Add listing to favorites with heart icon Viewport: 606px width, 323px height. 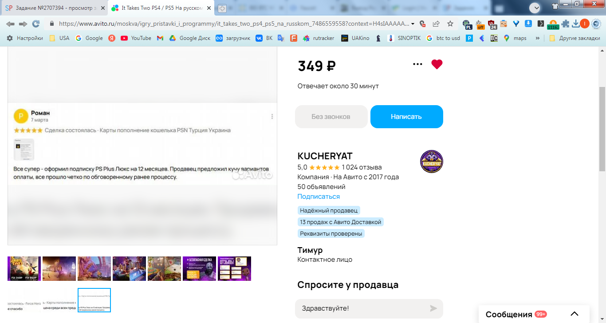[437, 64]
